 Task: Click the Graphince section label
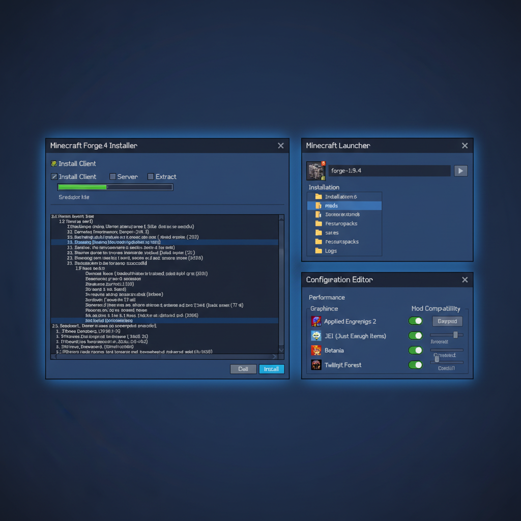[324, 309]
